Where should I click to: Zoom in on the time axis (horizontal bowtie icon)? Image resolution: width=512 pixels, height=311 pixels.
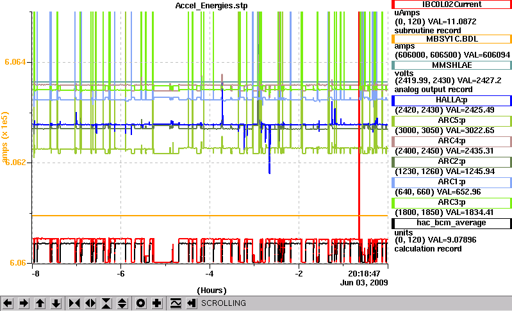74,303
